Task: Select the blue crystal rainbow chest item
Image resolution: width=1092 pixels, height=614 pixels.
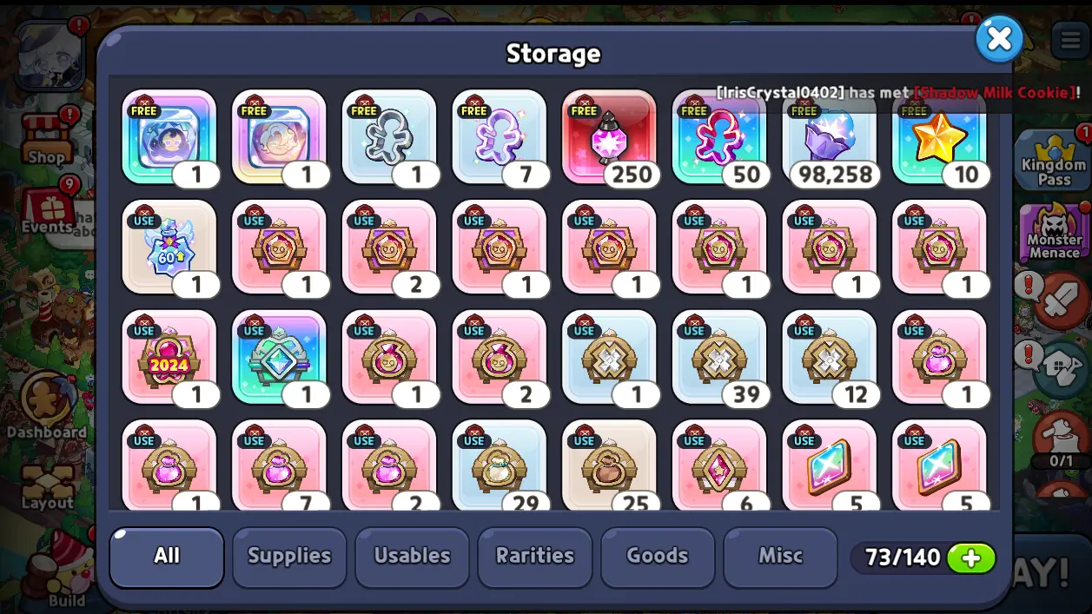Action: (280, 358)
